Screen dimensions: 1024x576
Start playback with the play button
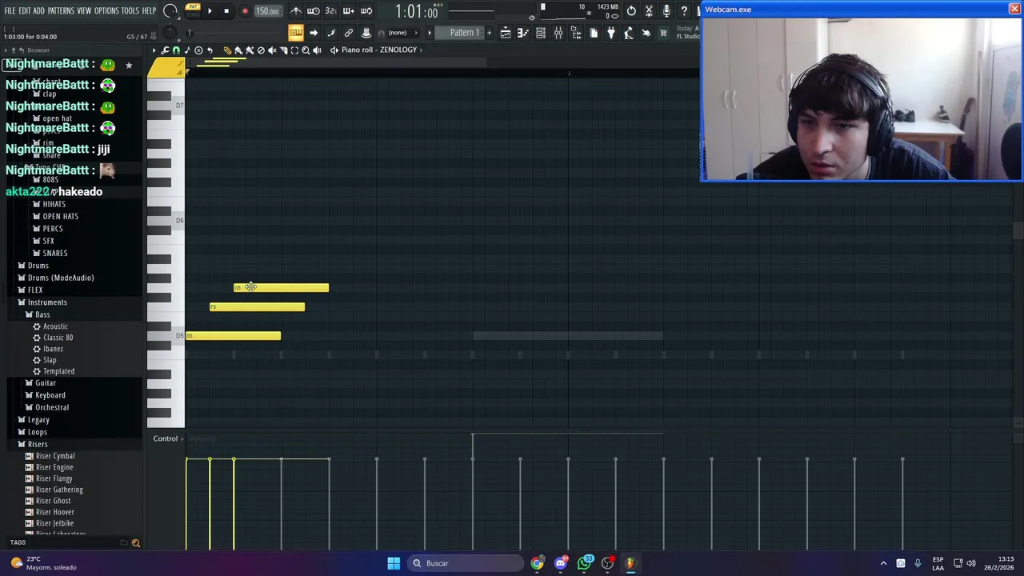pyautogui.click(x=210, y=10)
